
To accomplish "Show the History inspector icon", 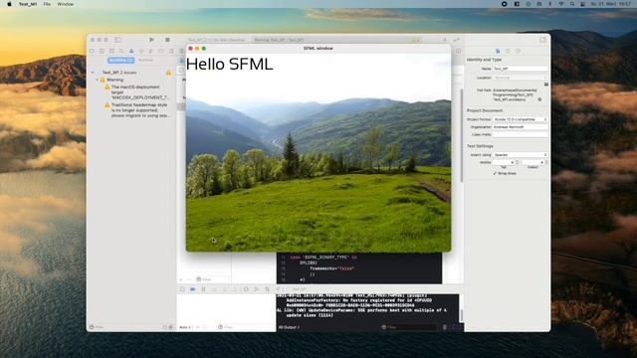I will [x=508, y=51].
